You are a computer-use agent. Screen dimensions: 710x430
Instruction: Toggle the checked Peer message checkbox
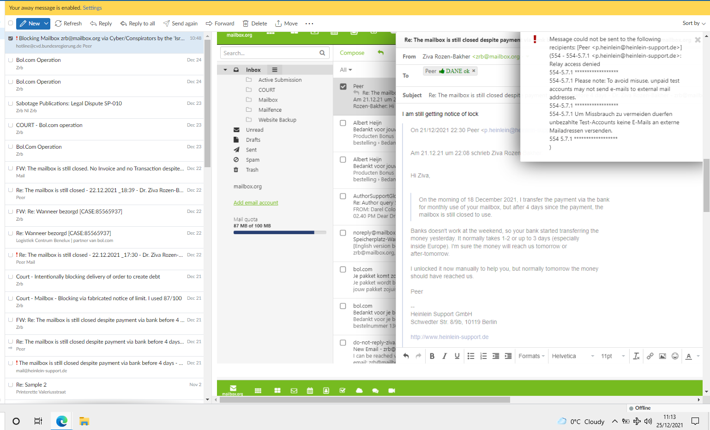(x=343, y=86)
